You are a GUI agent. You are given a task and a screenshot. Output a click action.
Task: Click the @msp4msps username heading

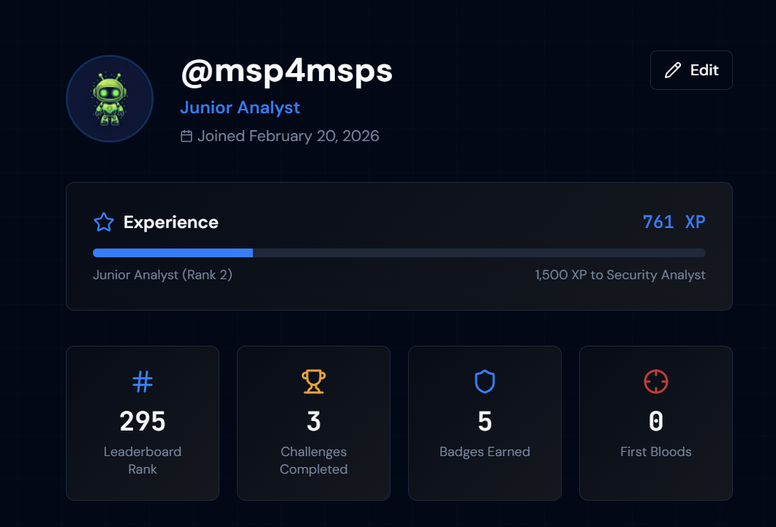tap(287, 71)
